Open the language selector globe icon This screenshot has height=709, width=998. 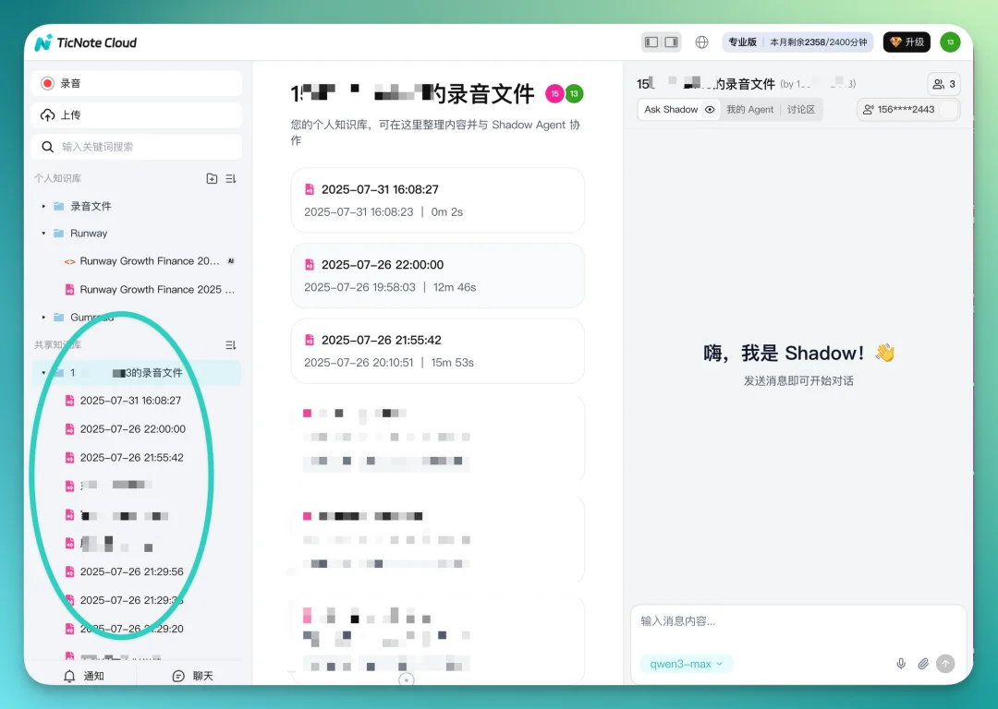[701, 42]
